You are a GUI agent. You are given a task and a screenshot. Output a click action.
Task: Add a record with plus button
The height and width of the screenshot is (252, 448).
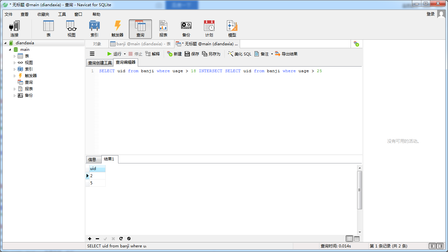90,239
